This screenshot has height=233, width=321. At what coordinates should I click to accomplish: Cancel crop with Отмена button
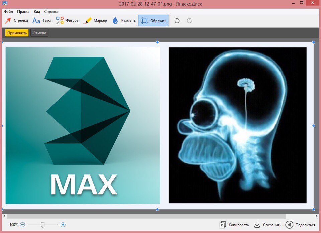(39, 33)
